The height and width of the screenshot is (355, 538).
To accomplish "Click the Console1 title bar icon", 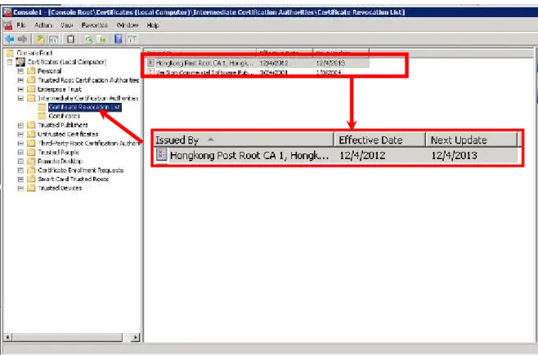I will (x=7, y=12).
